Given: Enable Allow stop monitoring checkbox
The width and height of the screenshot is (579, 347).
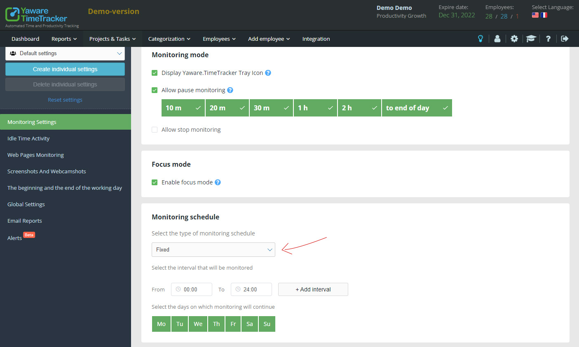Looking at the screenshot, I should (x=155, y=130).
